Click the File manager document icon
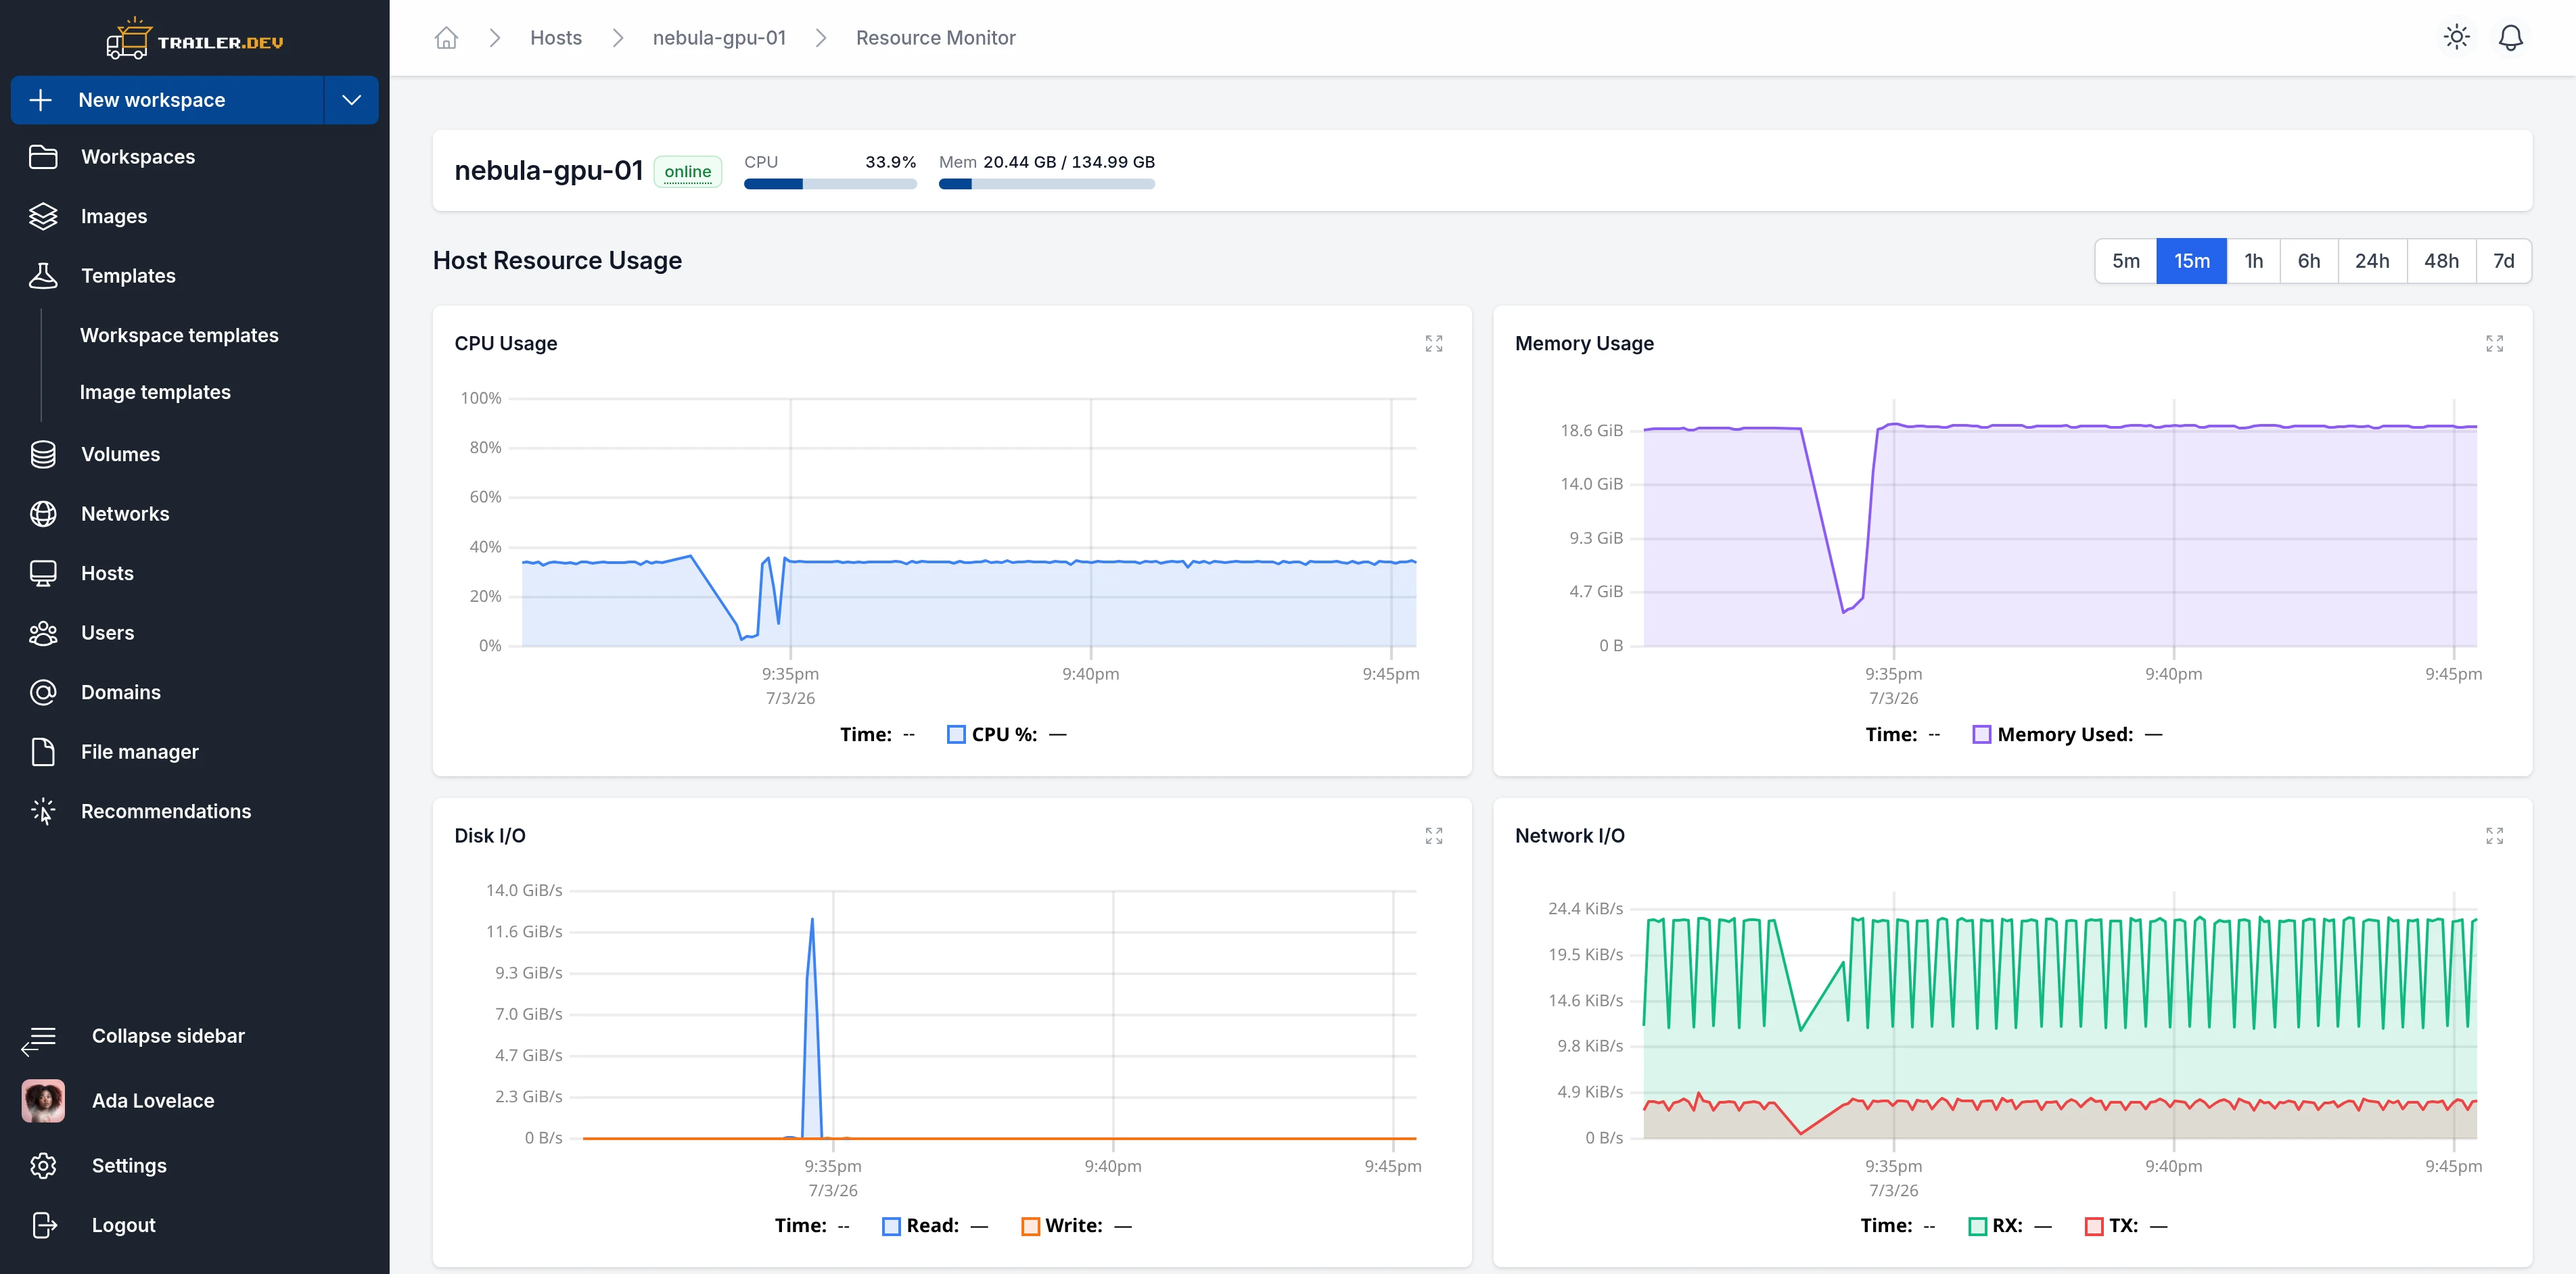This screenshot has height=1274, width=2576. (x=43, y=752)
